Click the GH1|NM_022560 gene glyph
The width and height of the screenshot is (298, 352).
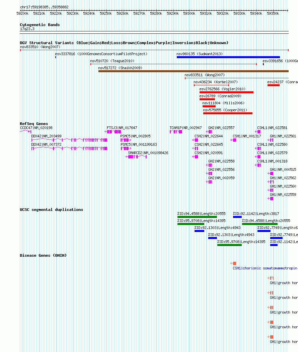271,190
